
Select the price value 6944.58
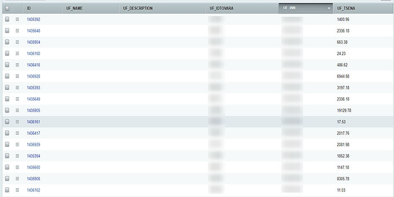tap(343, 76)
